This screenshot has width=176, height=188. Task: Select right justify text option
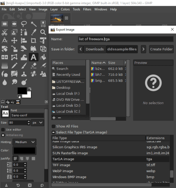(22, 159)
